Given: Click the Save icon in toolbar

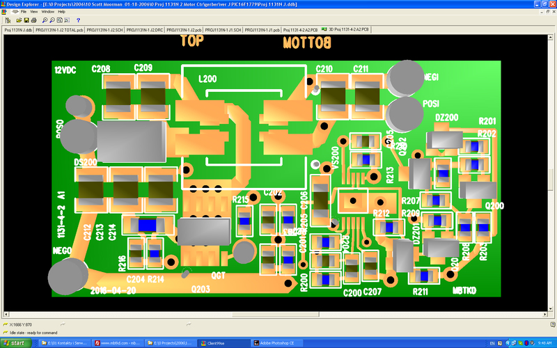Looking at the screenshot, I should click(x=26, y=20).
